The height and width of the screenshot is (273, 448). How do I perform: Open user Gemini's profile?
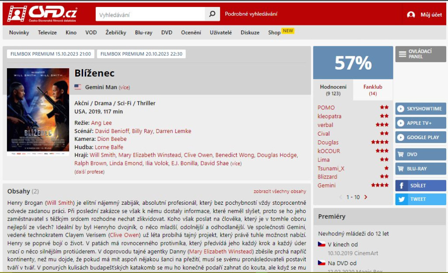[x=326, y=185]
